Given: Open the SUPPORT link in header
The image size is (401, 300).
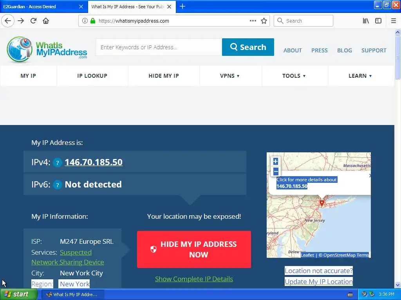Looking at the screenshot, I should (x=374, y=50).
